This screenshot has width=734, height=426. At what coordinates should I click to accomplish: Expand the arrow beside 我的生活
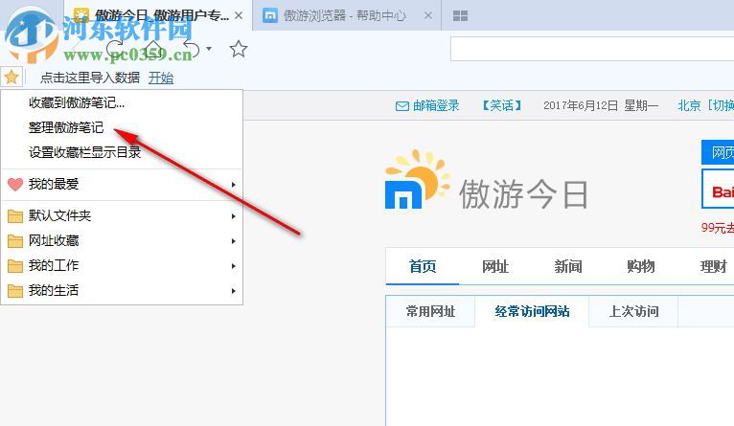point(233,291)
